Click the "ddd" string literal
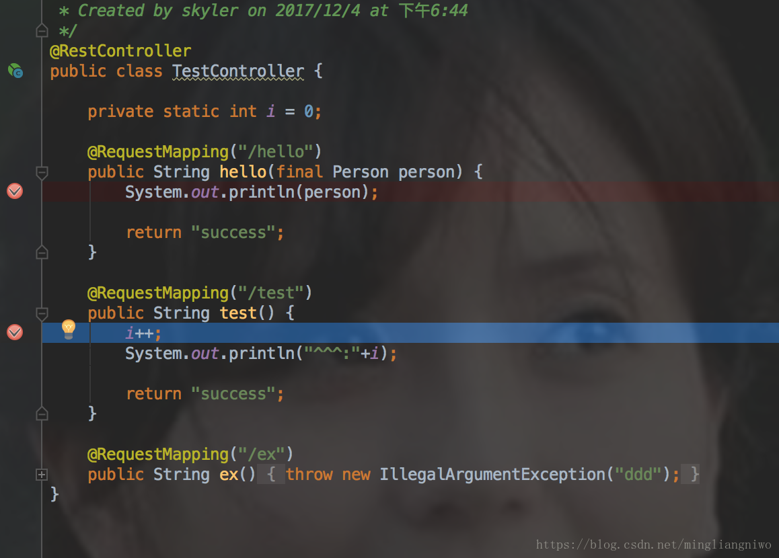The height and width of the screenshot is (558, 779). pos(638,474)
